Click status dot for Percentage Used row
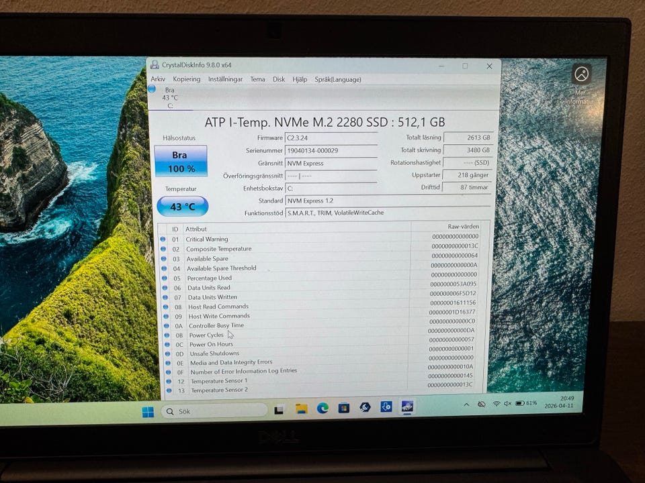 pyautogui.click(x=165, y=278)
